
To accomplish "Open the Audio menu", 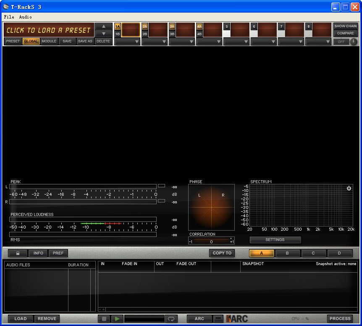I will (x=25, y=17).
